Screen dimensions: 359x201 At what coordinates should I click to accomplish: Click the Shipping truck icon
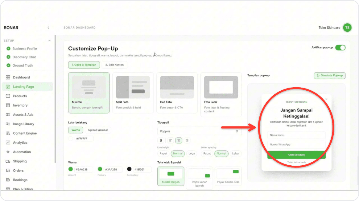(8, 161)
